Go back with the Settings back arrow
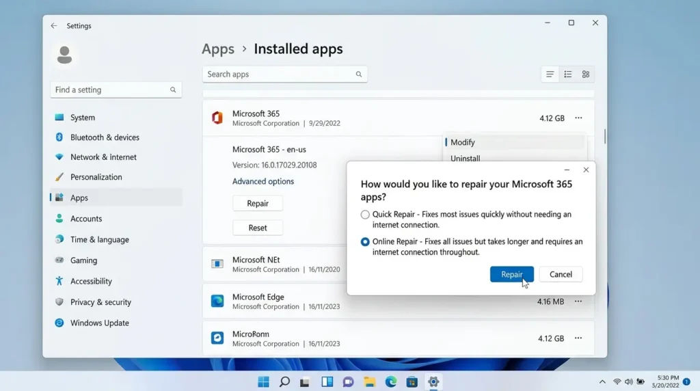The width and height of the screenshot is (700, 391). point(54,26)
